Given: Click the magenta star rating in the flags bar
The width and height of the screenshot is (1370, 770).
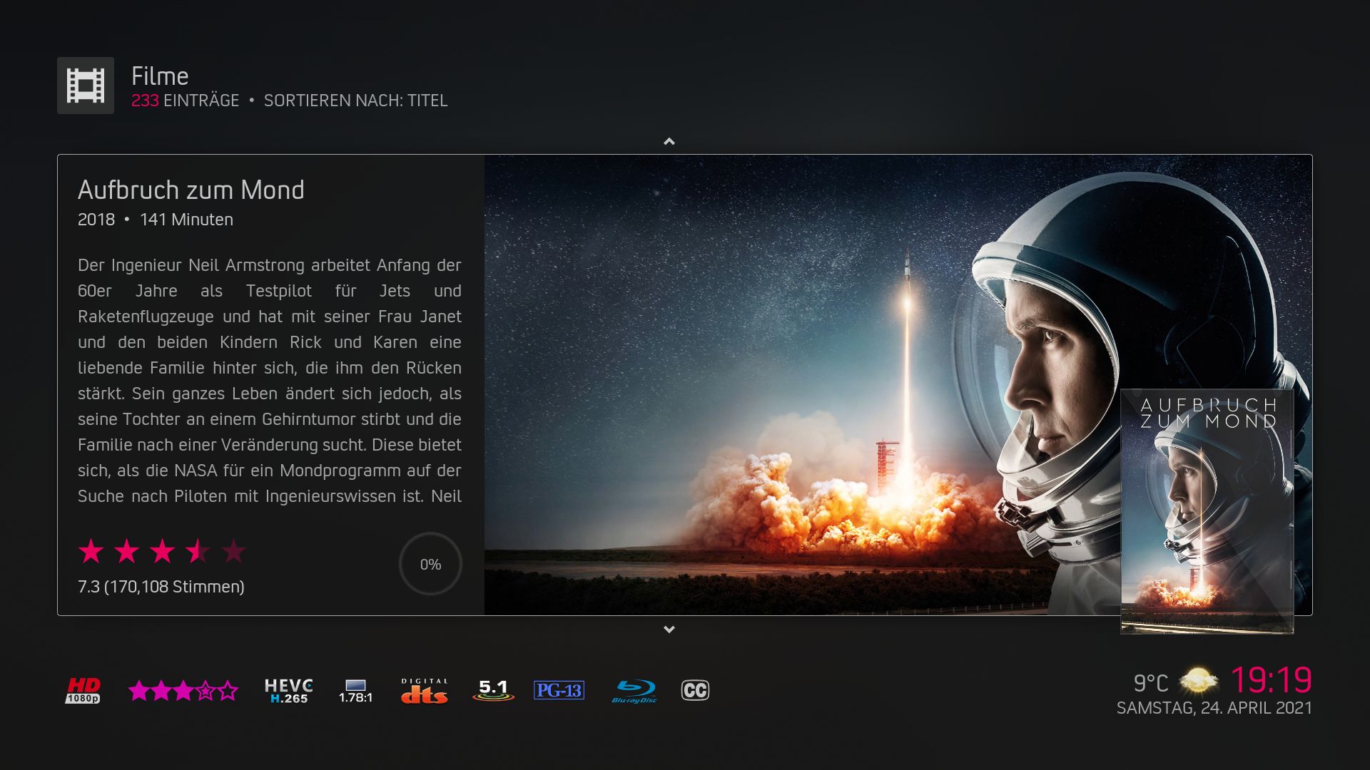Looking at the screenshot, I should point(183,690).
